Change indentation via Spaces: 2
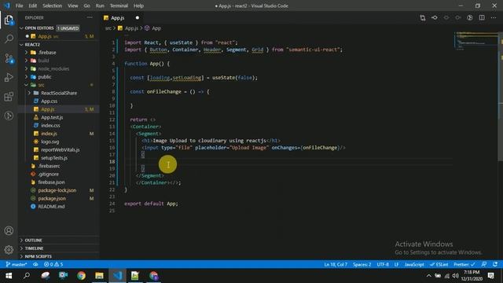The width and height of the screenshot is (503, 283). (362, 264)
